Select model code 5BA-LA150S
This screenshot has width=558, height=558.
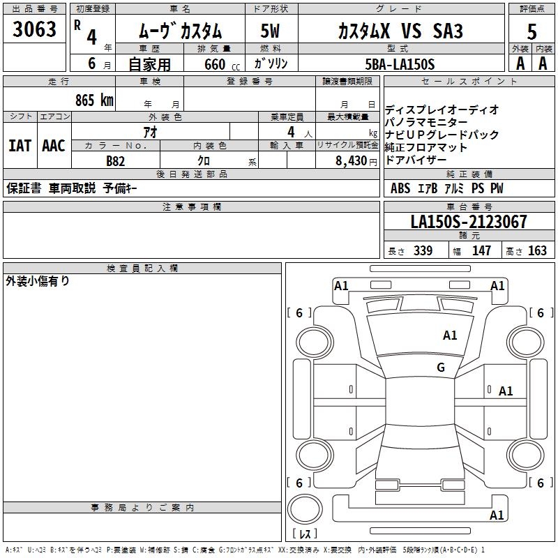(x=400, y=64)
